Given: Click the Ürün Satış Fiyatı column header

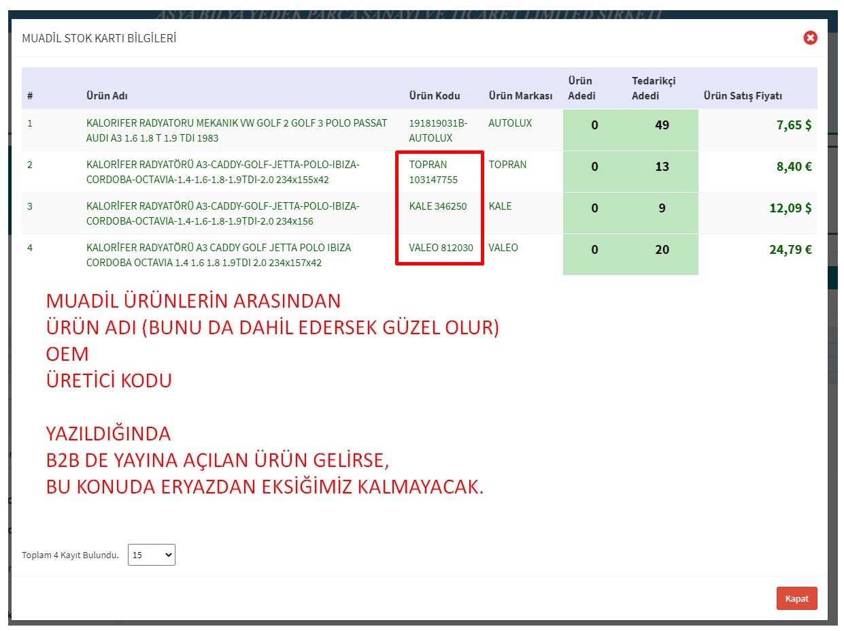Looking at the screenshot, I should (742, 96).
